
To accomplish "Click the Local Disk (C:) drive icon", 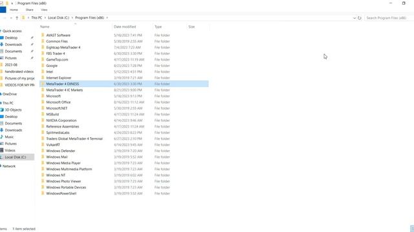I will coord(2,157).
